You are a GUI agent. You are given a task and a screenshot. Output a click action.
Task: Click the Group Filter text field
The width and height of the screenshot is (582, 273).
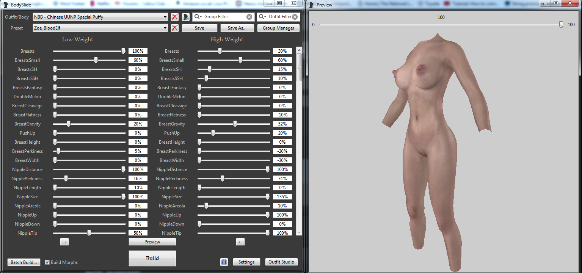click(x=224, y=17)
